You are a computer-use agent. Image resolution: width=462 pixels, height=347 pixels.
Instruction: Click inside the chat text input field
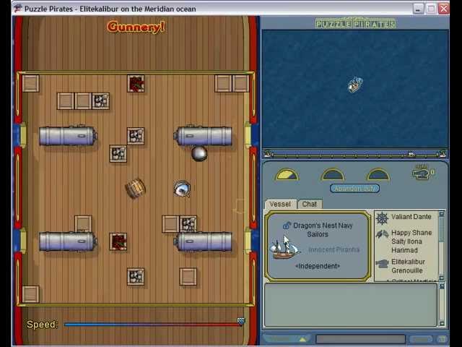tap(360, 339)
